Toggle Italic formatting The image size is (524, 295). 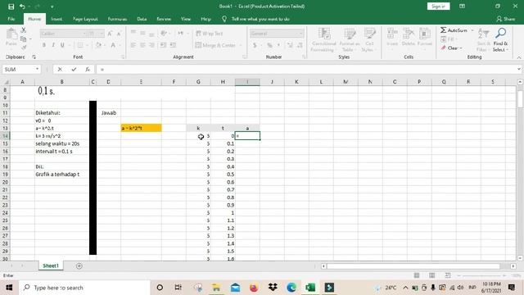52,45
